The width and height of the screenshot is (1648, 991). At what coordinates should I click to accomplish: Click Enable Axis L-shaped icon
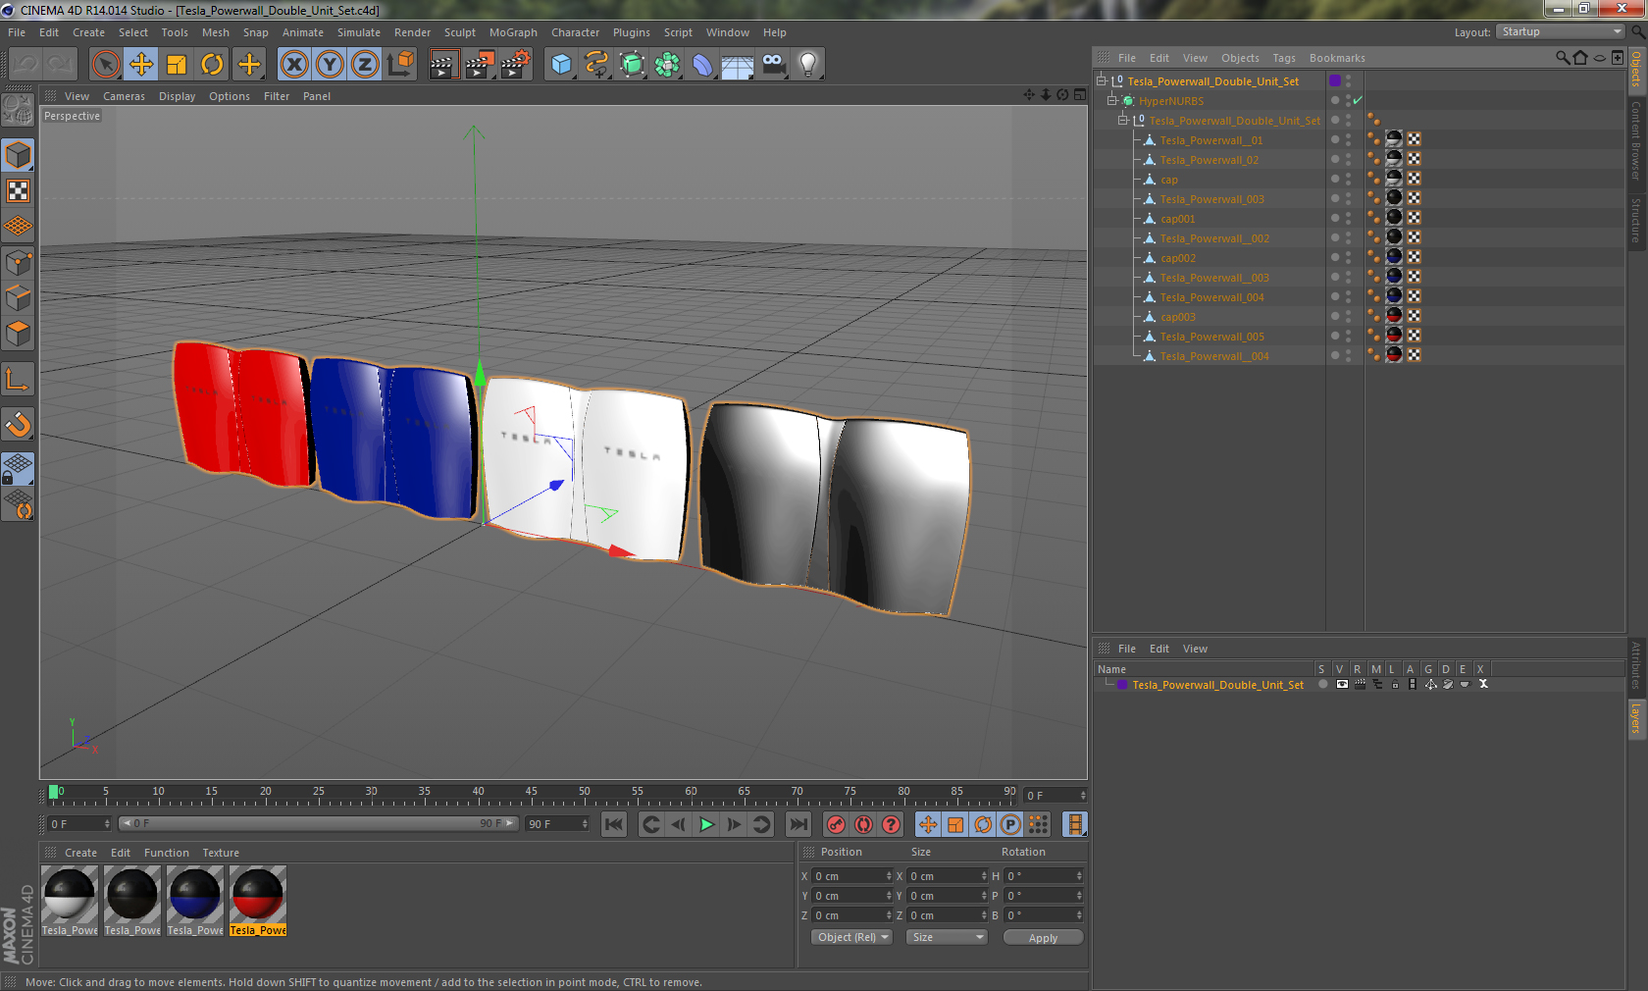tap(18, 379)
